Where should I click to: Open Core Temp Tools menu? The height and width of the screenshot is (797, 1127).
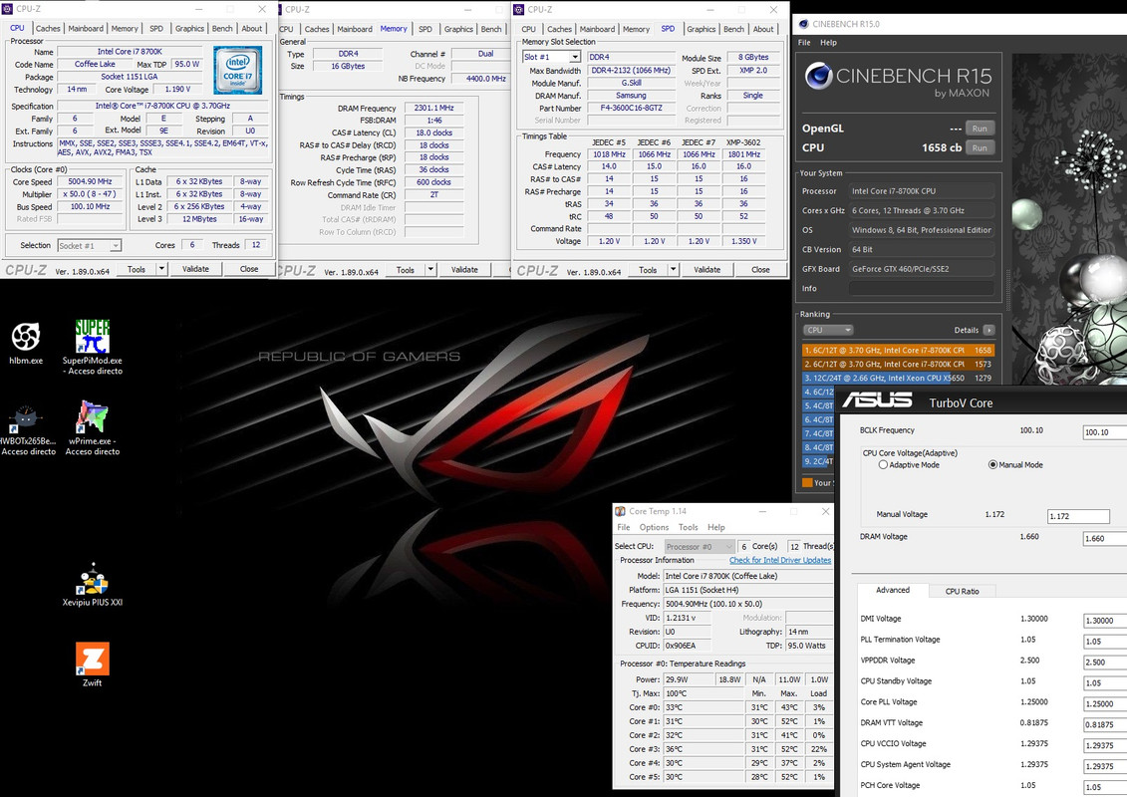688,527
